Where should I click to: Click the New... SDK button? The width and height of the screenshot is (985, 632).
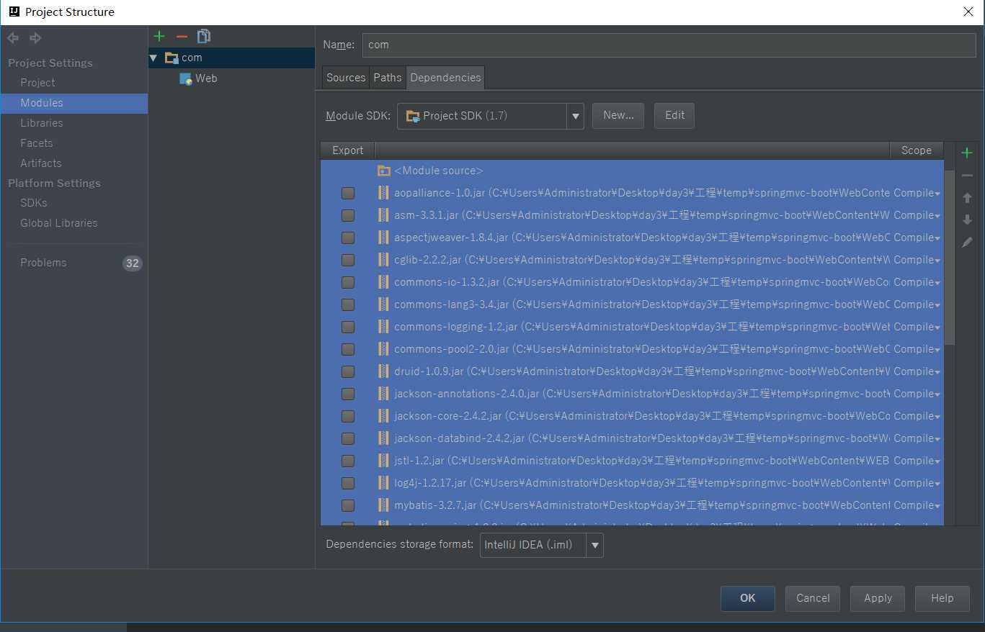pos(618,115)
